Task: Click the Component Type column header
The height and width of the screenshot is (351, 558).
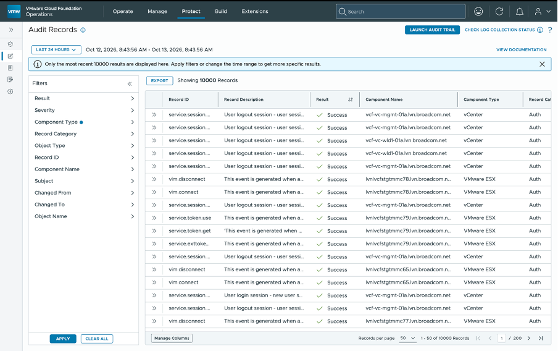Action: [x=481, y=99]
